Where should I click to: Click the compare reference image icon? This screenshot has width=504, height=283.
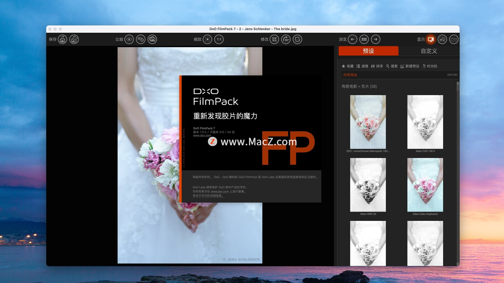coord(152,39)
